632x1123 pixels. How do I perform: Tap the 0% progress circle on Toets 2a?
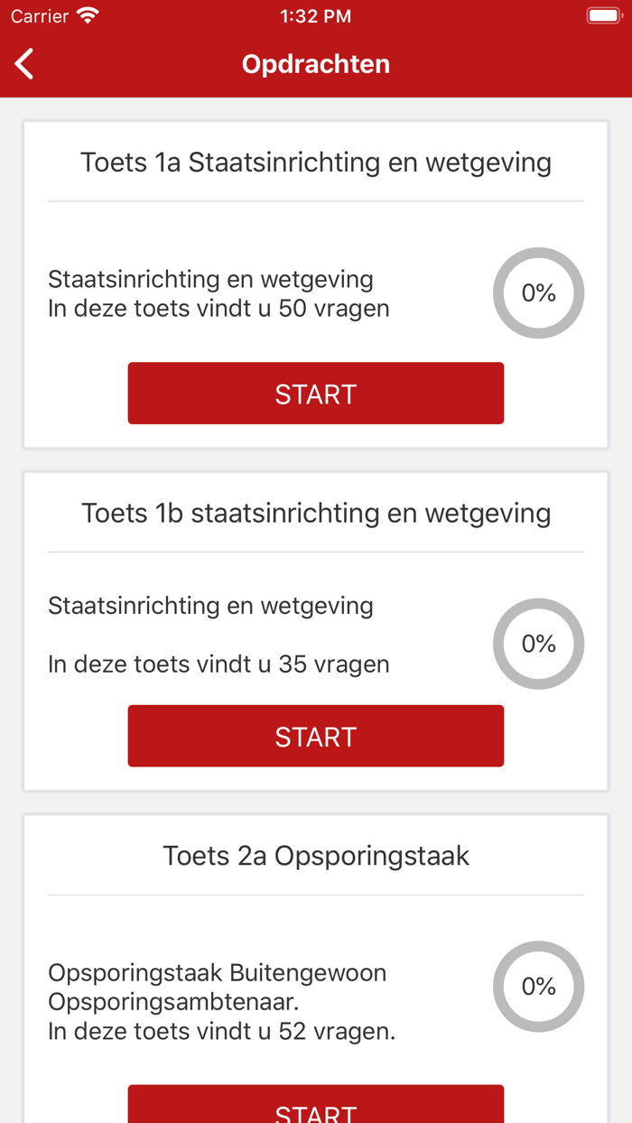click(x=538, y=987)
